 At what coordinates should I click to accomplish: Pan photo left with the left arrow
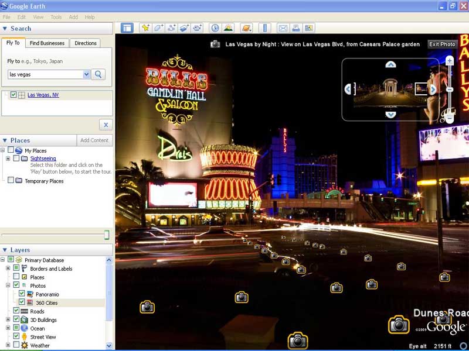tap(348, 90)
